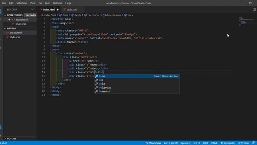Viewport: 257px width, 145px height.
Task: Minimize the VS Code window
Action: pyautogui.click(x=241, y=3)
